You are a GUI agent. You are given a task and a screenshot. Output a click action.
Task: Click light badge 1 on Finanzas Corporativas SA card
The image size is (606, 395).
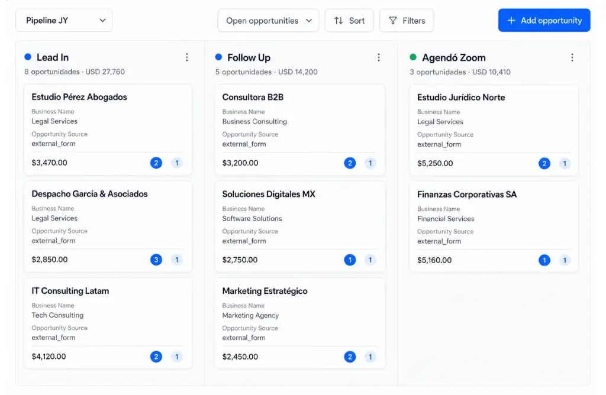click(x=565, y=261)
